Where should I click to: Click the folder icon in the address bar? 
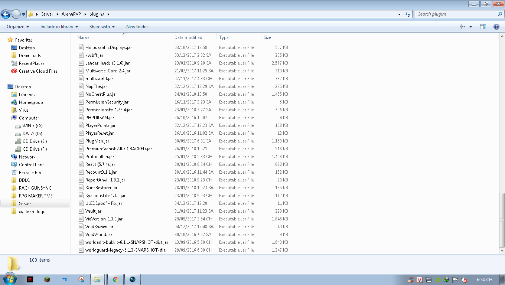point(30,14)
